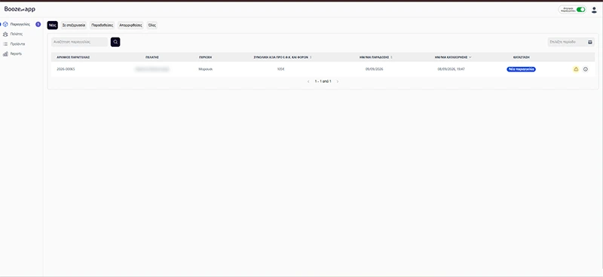Open the Πελάτες (customers) sidebar item
The height and width of the screenshot is (277, 603).
pos(16,34)
